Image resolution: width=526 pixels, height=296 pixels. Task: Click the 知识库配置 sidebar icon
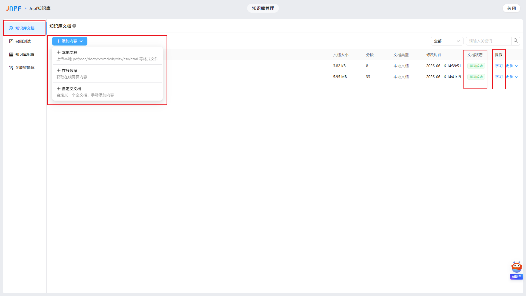(11, 55)
